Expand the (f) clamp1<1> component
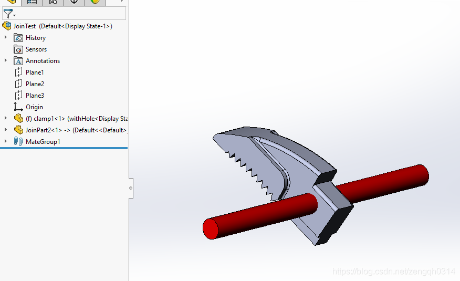This screenshot has width=460, height=281. 6,118
